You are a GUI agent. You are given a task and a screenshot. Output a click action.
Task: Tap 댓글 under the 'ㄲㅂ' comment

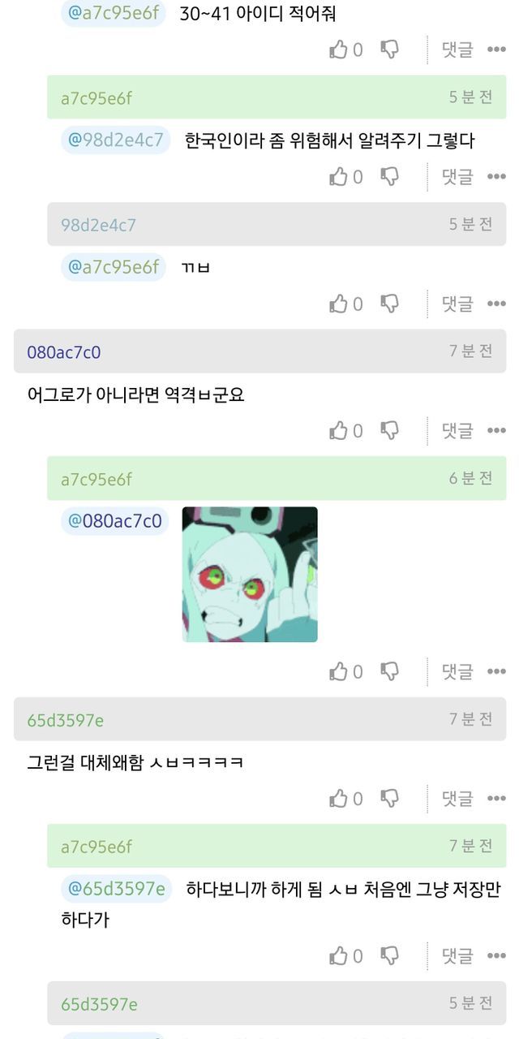coord(457,304)
